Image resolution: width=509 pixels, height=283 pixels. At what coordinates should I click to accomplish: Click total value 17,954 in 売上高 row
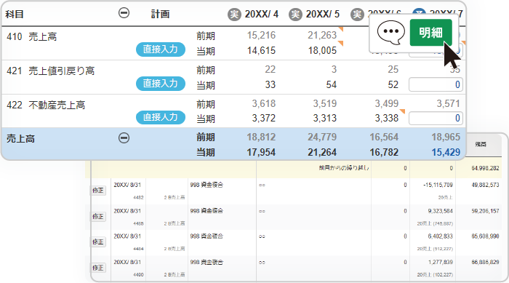point(261,152)
